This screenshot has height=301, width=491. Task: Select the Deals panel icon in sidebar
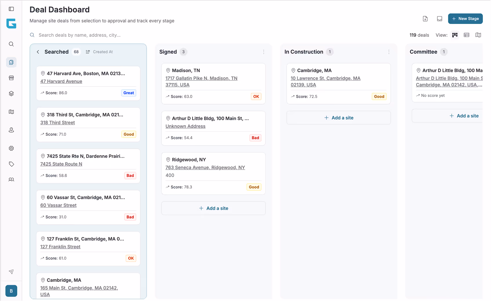pyautogui.click(x=11, y=62)
